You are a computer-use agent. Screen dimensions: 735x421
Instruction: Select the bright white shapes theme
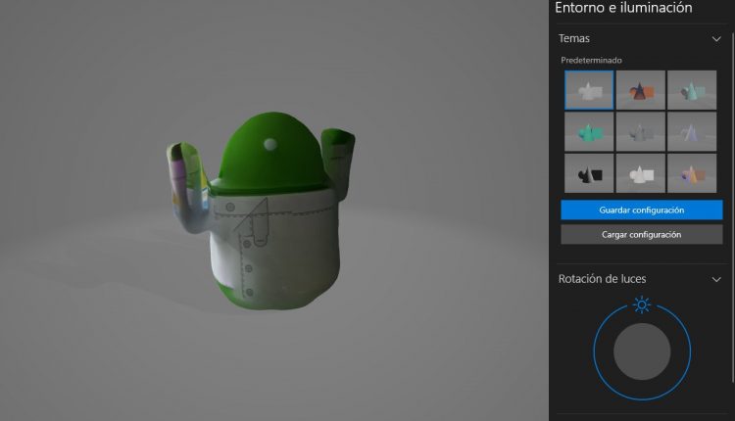(640, 173)
